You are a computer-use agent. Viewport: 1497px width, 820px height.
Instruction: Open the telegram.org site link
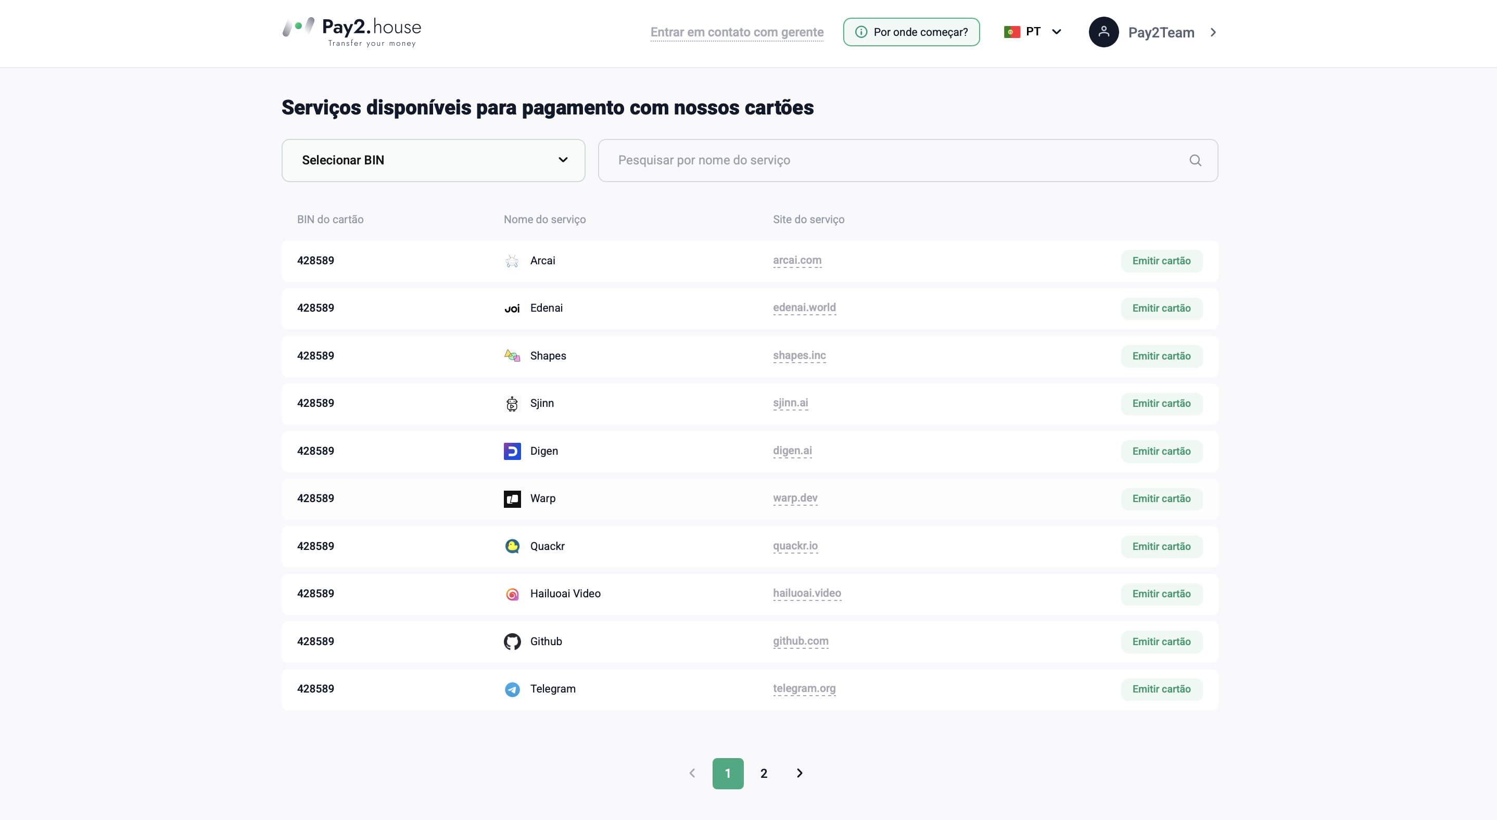pyautogui.click(x=804, y=689)
